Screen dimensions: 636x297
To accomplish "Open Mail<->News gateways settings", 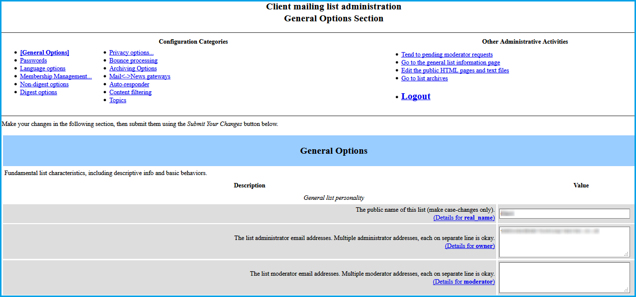I will [x=140, y=76].
